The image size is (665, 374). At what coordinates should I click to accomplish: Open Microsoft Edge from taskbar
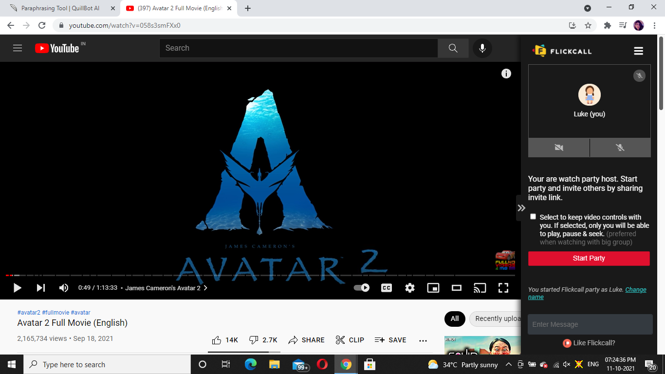point(251,364)
